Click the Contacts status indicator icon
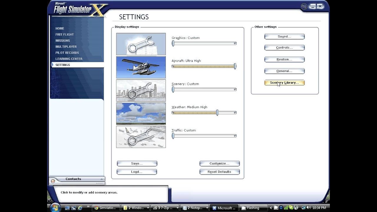The height and width of the screenshot is (212, 377). point(53,181)
